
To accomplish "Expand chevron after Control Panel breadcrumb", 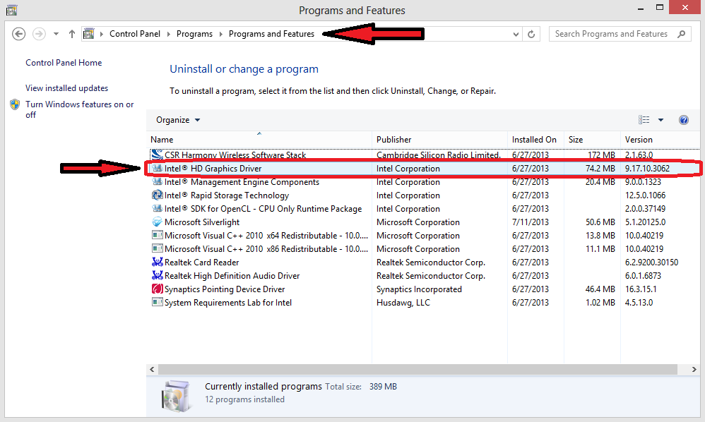I will (x=169, y=34).
